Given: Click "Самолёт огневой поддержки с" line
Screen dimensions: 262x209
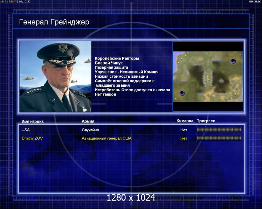Looking at the screenshot, I should (125, 81).
